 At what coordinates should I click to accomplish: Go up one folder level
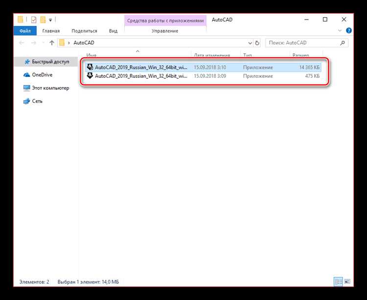52,43
